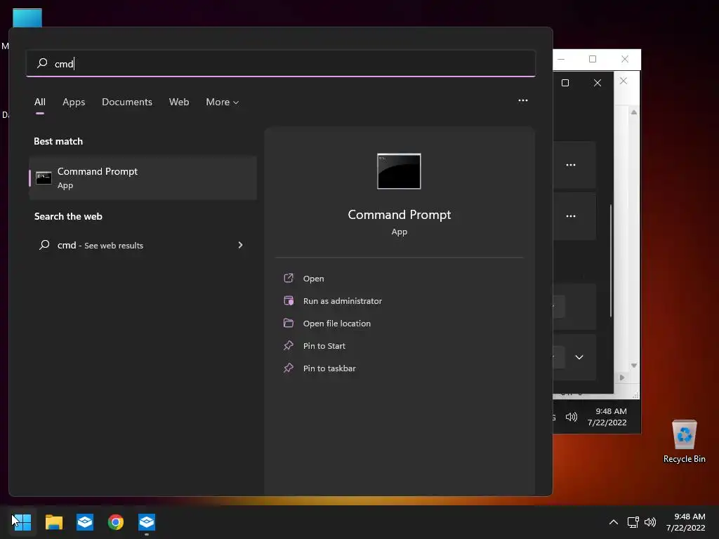
Task: Click inner window's volume speaker icon
Action: [572, 417]
